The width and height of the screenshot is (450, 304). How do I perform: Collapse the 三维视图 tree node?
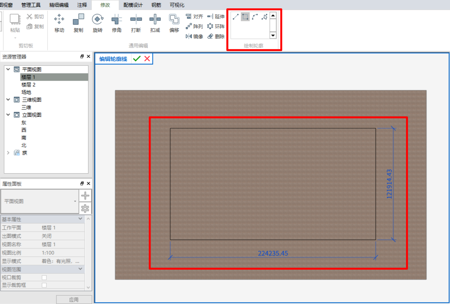pyautogui.click(x=8, y=100)
